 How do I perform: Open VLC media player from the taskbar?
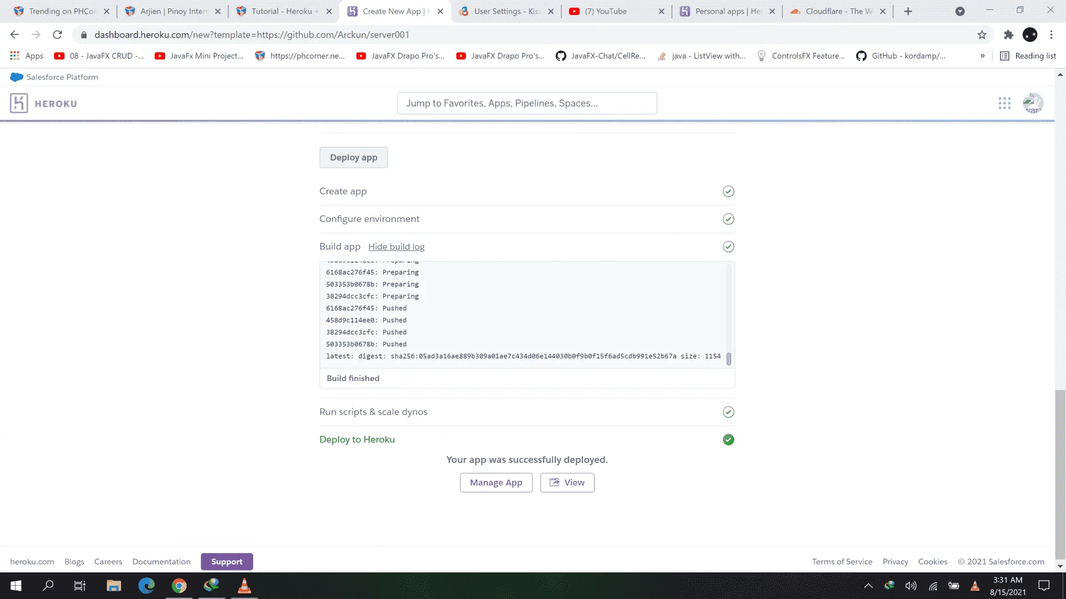(x=244, y=586)
